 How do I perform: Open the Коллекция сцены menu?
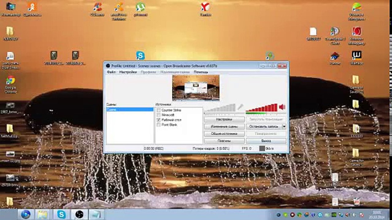175,72
